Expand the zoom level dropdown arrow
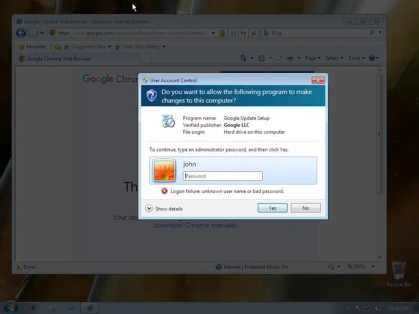Image resolution: width=419 pixels, height=314 pixels. 373,267
